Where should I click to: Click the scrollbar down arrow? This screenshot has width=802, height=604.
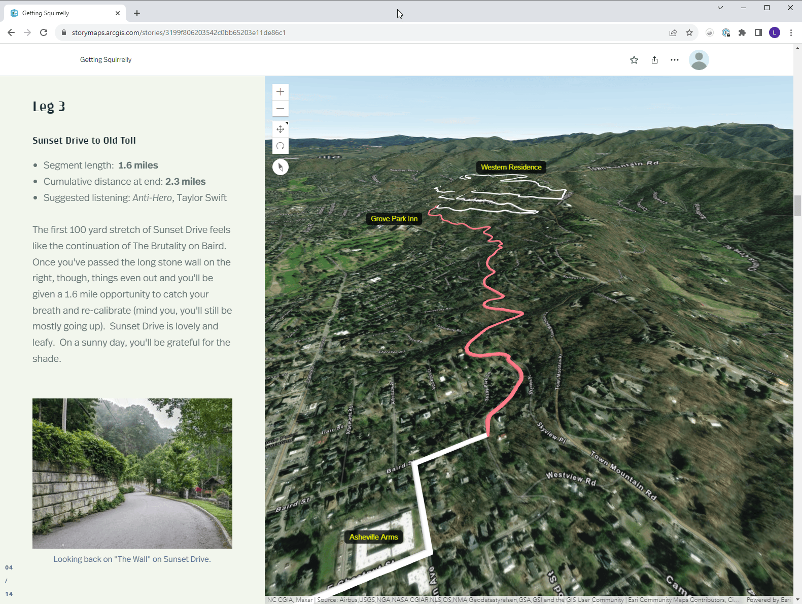click(x=797, y=600)
